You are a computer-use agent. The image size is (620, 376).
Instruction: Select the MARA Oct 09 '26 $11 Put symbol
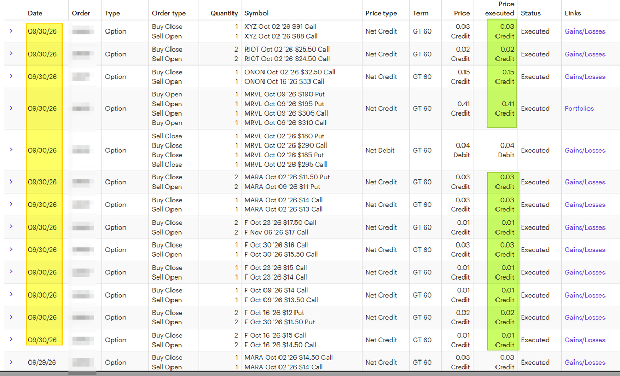coord(282,187)
